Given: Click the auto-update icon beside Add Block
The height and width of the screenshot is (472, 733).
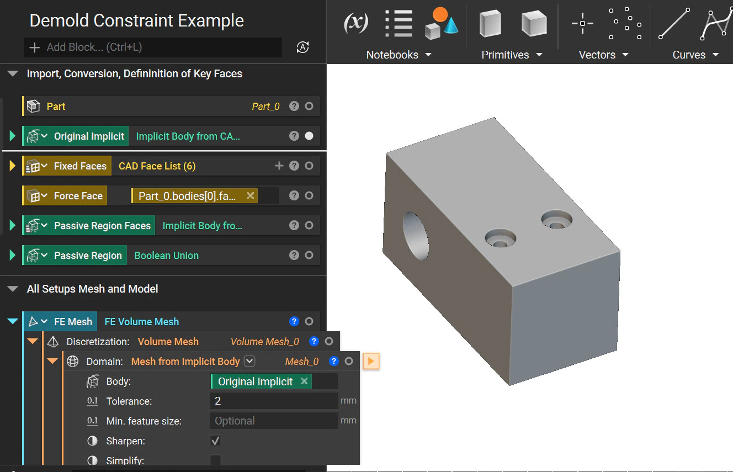Looking at the screenshot, I should 302,47.
